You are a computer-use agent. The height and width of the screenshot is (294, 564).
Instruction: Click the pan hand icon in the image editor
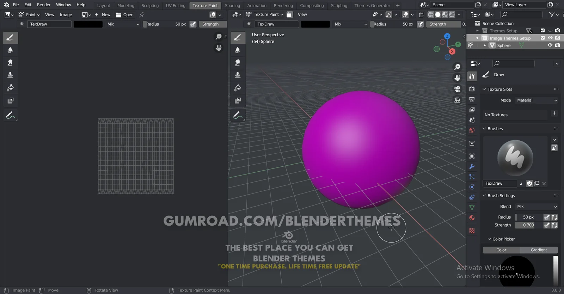pyautogui.click(x=219, y=48)
